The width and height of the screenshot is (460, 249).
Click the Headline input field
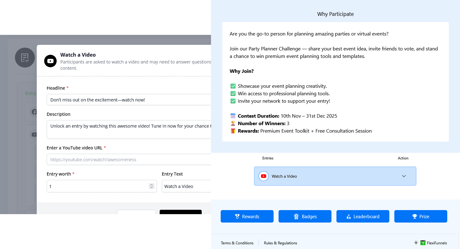point(129,100)
